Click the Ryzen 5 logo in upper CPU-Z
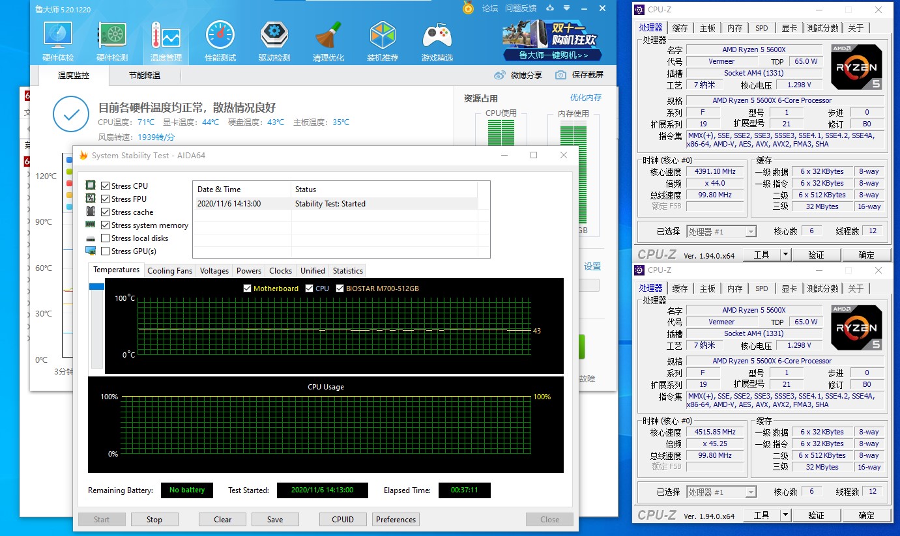 point(857,67)
